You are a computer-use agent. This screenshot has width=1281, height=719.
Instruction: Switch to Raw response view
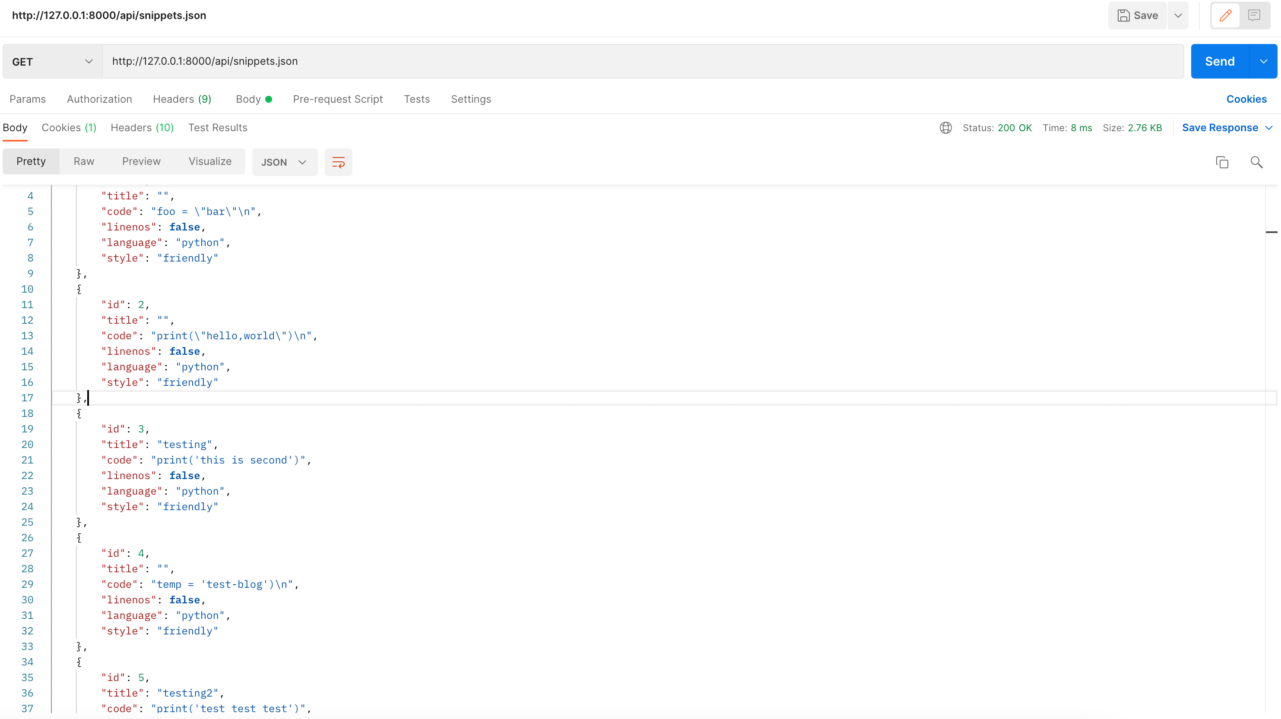point(83,161)
